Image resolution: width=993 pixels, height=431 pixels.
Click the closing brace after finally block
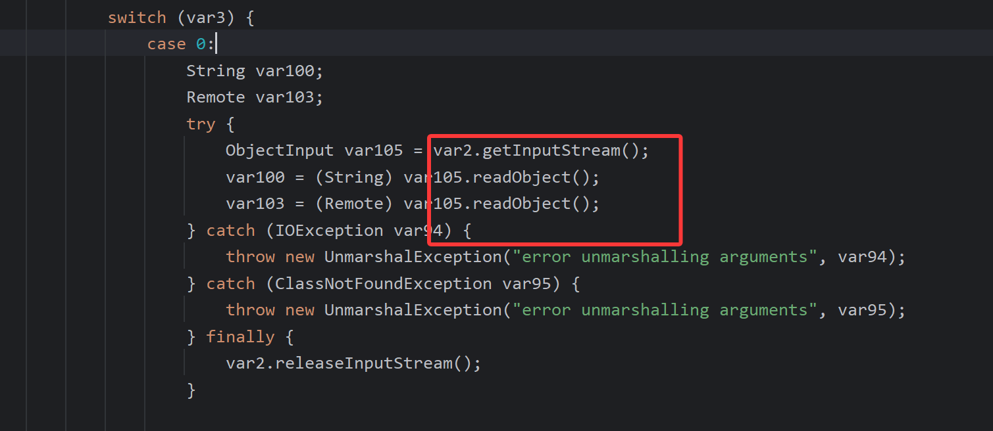191,390
